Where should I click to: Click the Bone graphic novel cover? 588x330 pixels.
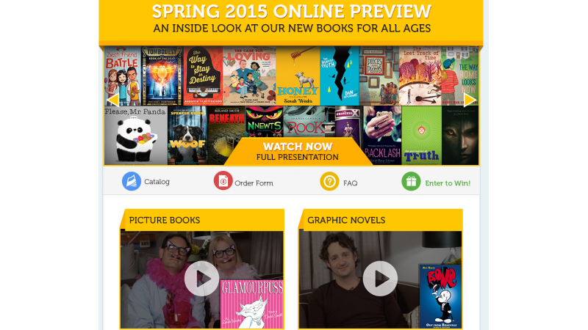[440, 296]
